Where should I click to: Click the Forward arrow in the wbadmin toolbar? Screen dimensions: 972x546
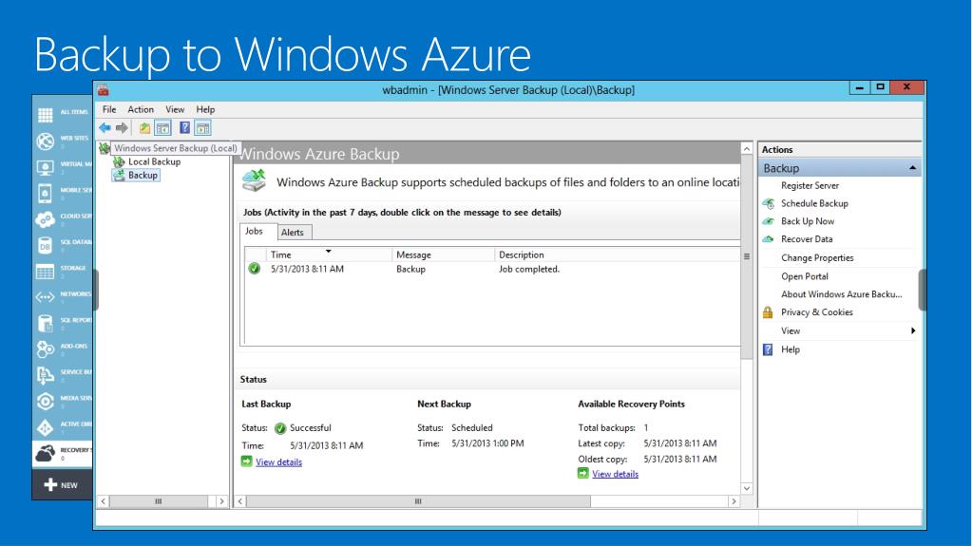pyautogui.click(x=123, y=128)
